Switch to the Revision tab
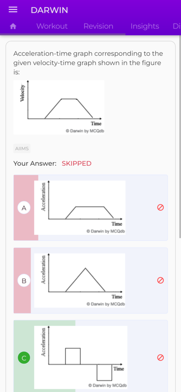 point(98,26)
